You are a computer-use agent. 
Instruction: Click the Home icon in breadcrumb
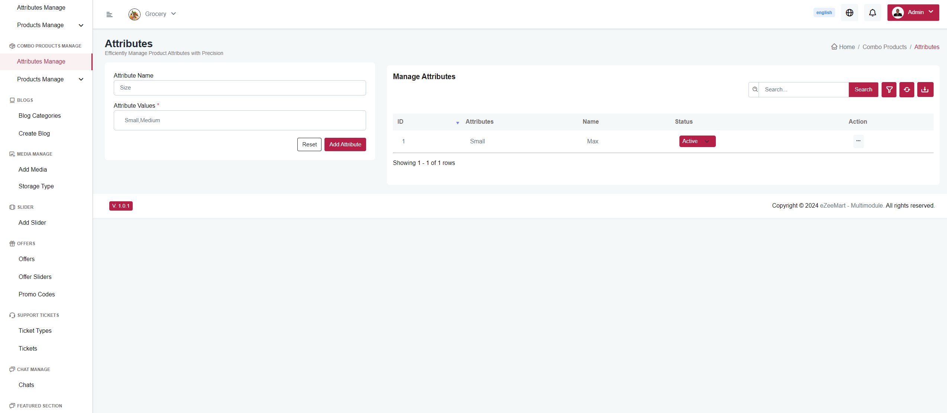coord(834,47)
